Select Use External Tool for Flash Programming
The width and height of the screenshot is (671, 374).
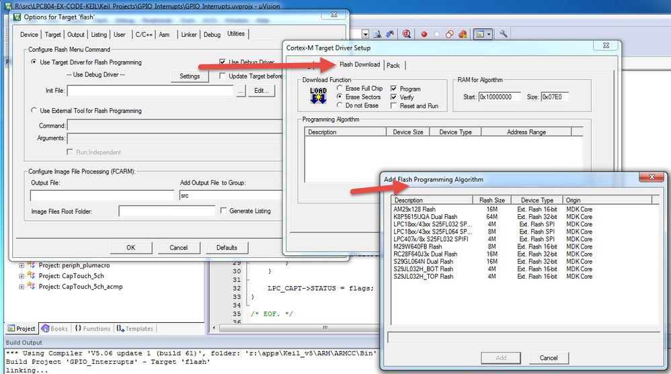click(x=34, y=110)
